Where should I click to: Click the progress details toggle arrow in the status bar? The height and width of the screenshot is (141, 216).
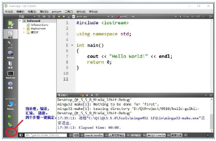coord(208,135)
